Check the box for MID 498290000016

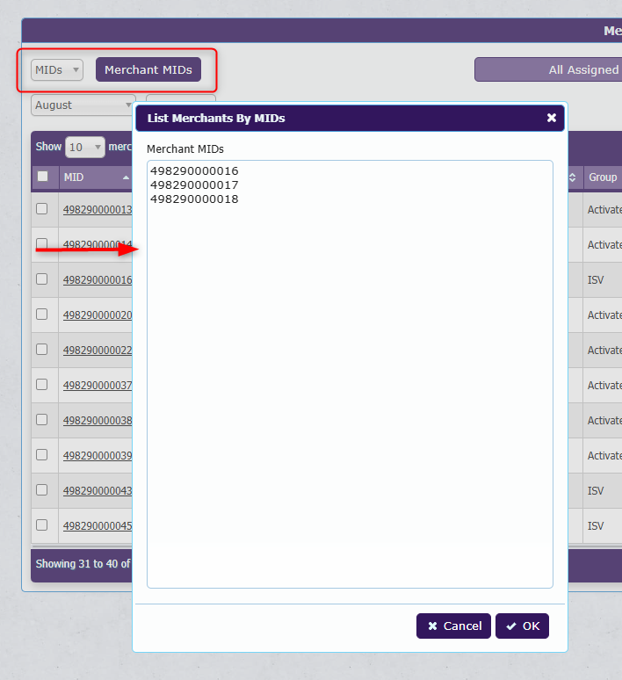point(41,279)
